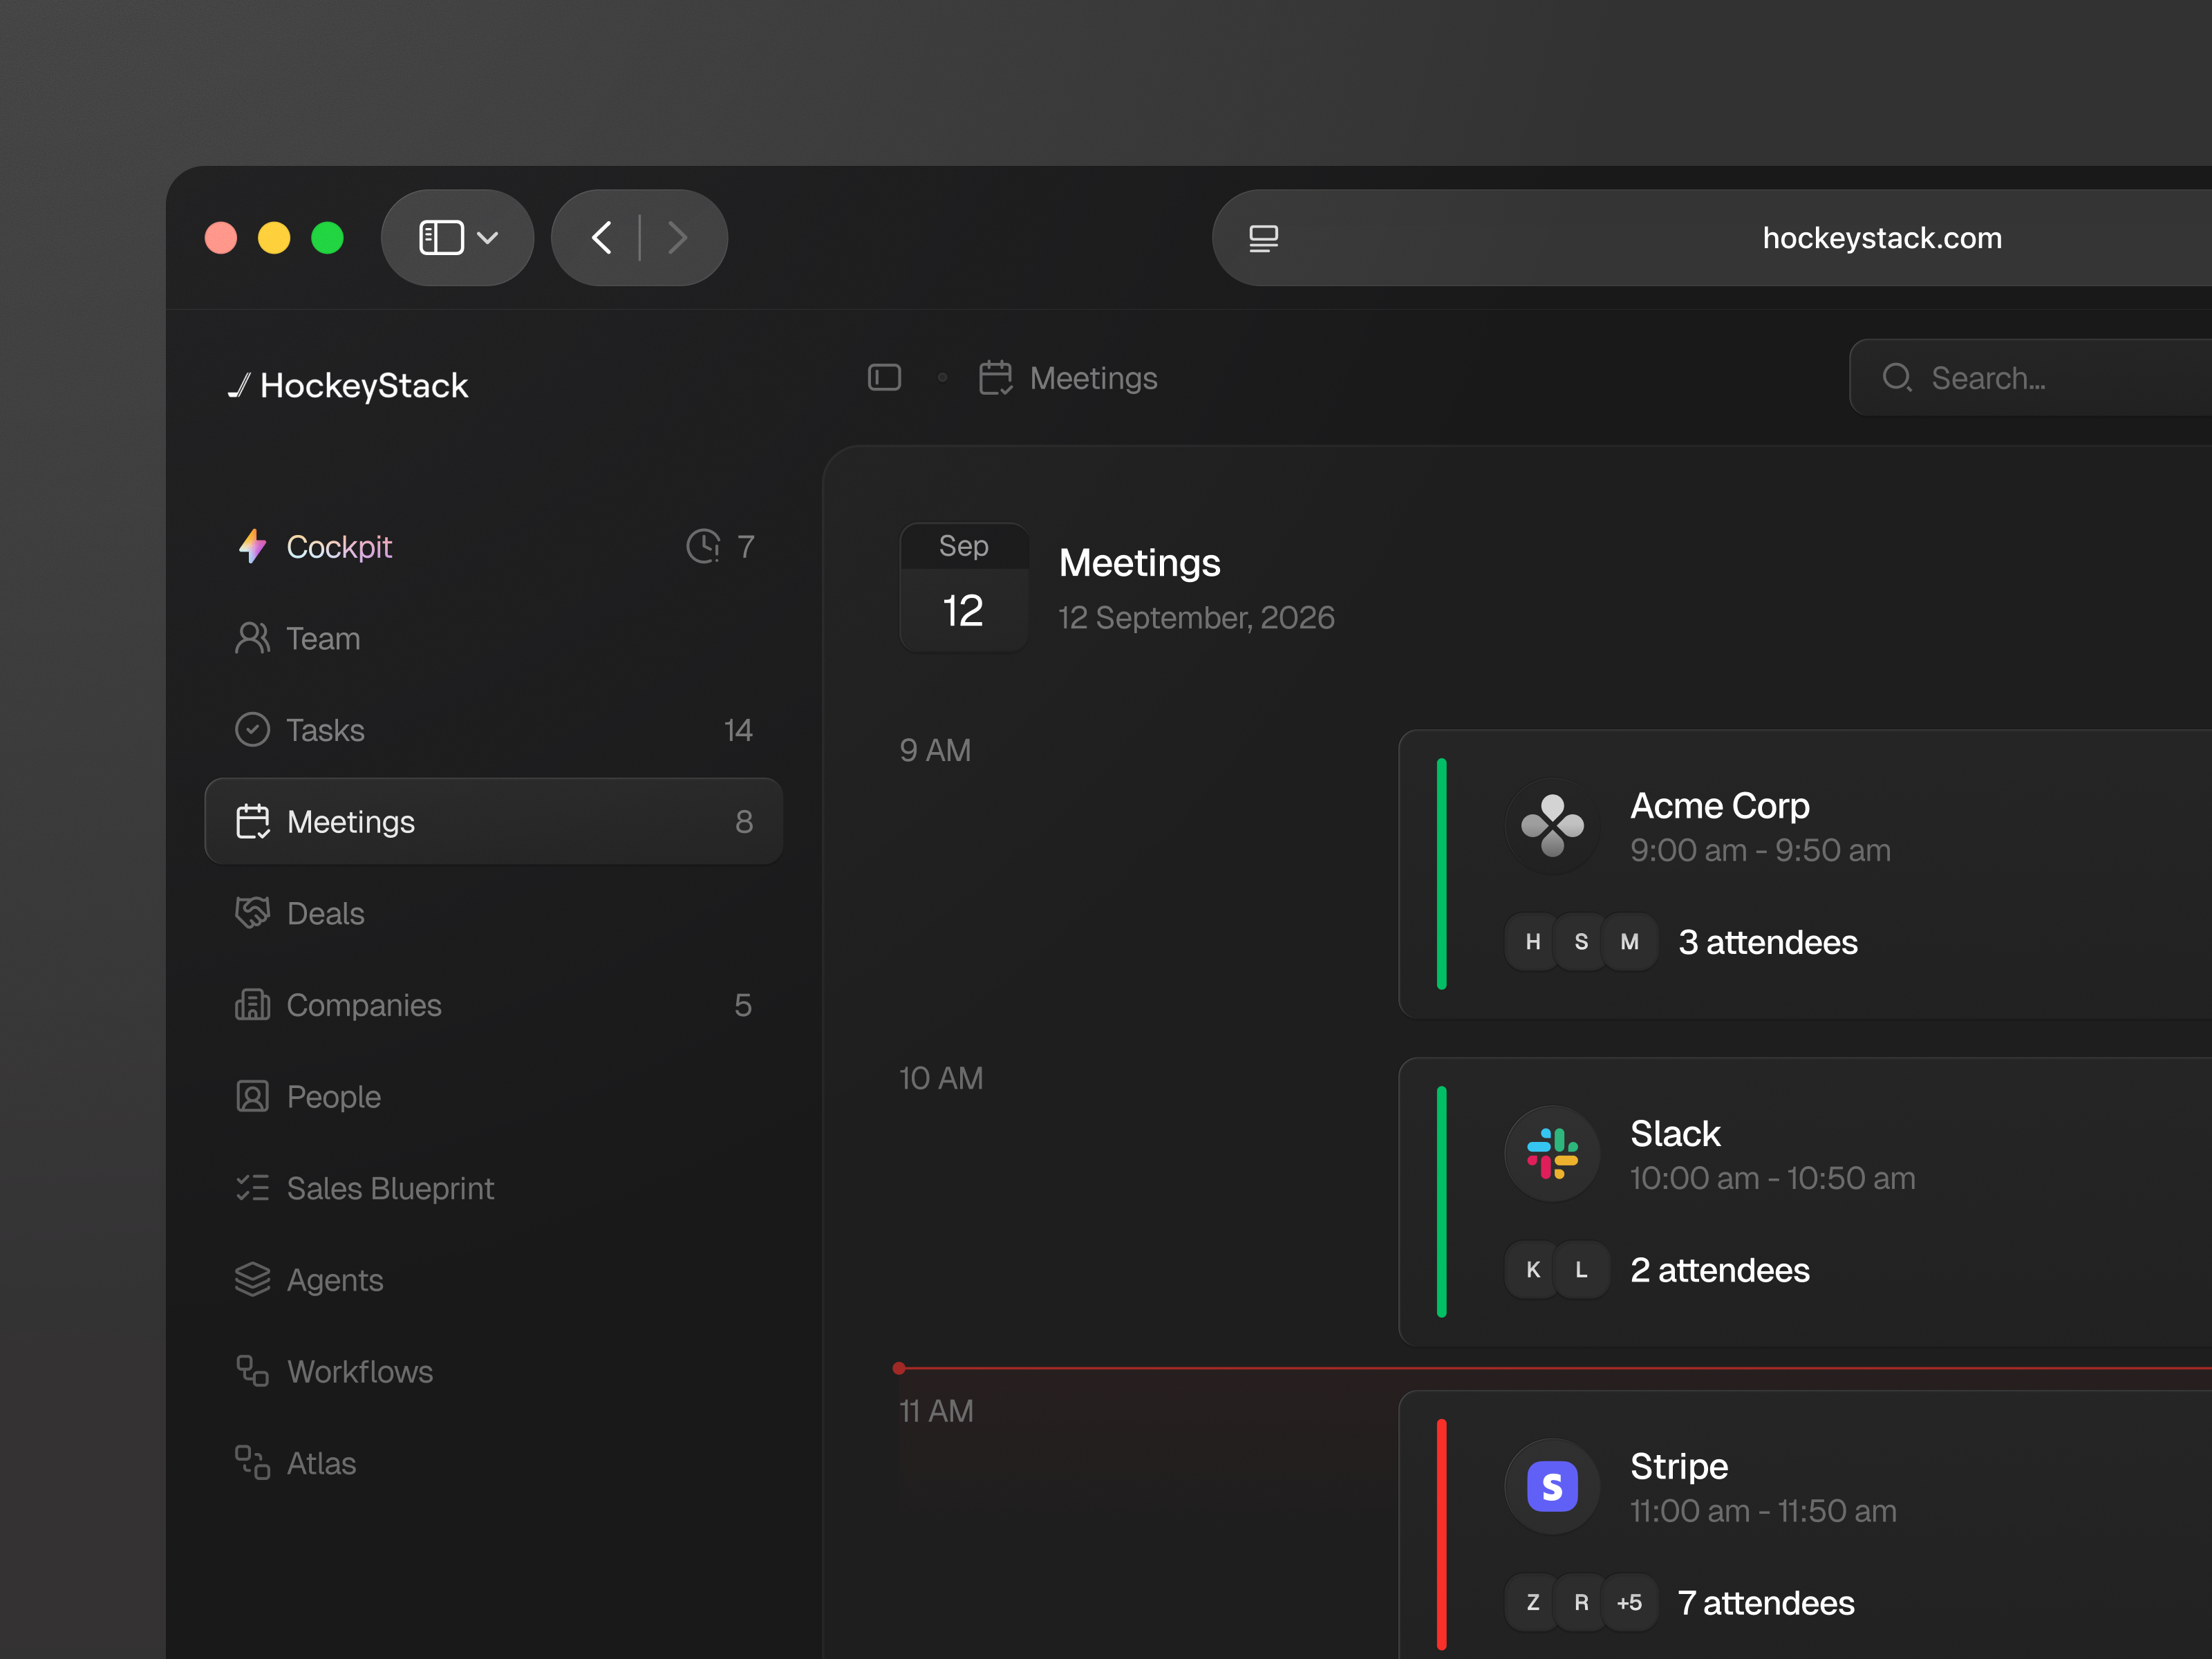The height and width of the screenshot is (1659, 2212).
Task: Click the Deals handshake icon
Action: tap(252, 913)
